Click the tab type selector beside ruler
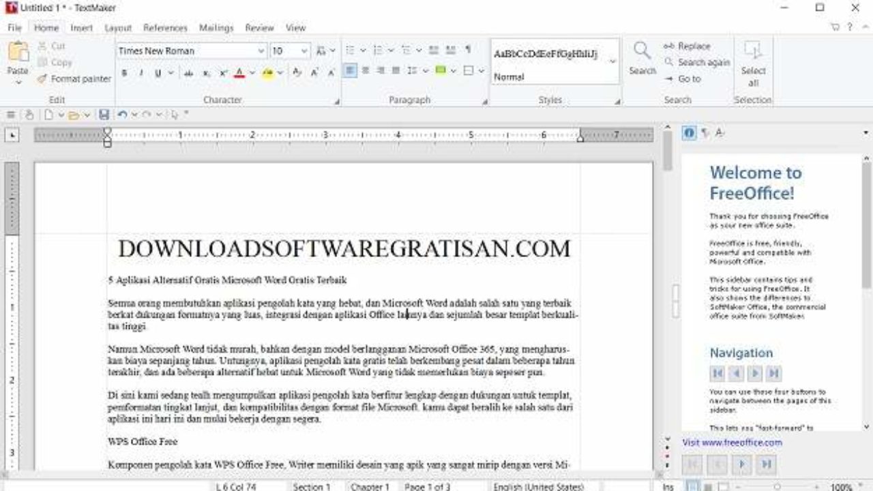Image resolution: width=873 pixels, height=491 pixels. coord(12,136)
